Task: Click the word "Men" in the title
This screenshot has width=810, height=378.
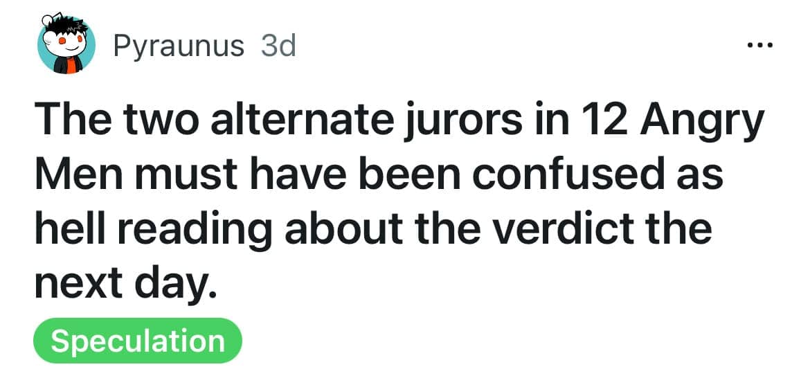Action: pos(83,176)
